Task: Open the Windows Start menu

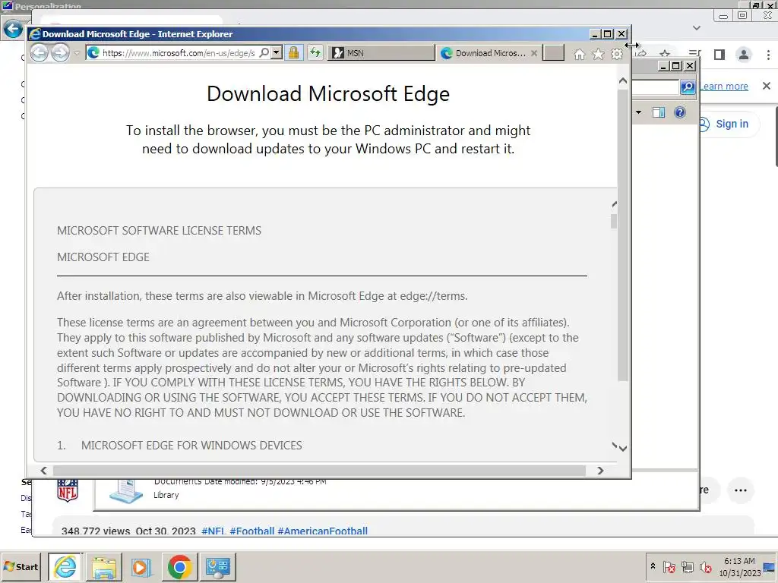Action: coord(21,566)
